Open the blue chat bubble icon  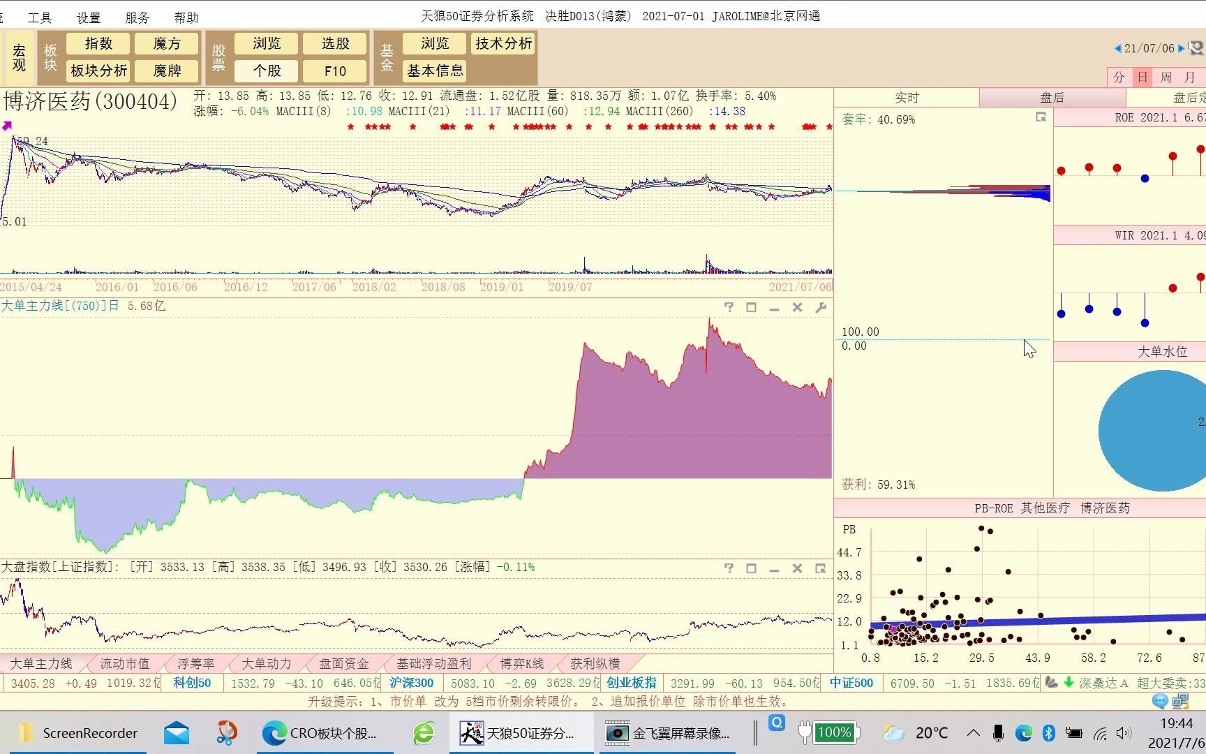coord(1160,701)
